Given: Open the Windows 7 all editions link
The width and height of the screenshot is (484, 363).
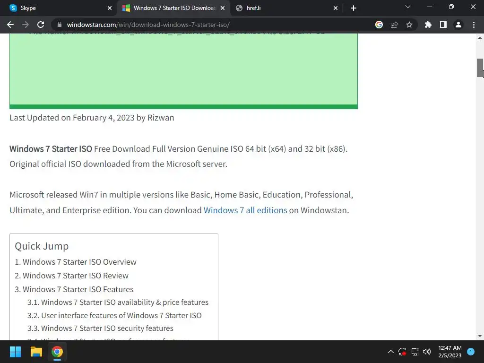Looking at the screenshot, I should (x=245, y=210).
